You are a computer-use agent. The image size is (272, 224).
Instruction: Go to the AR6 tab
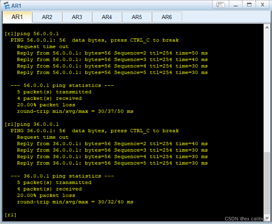(x=167, y=17)
